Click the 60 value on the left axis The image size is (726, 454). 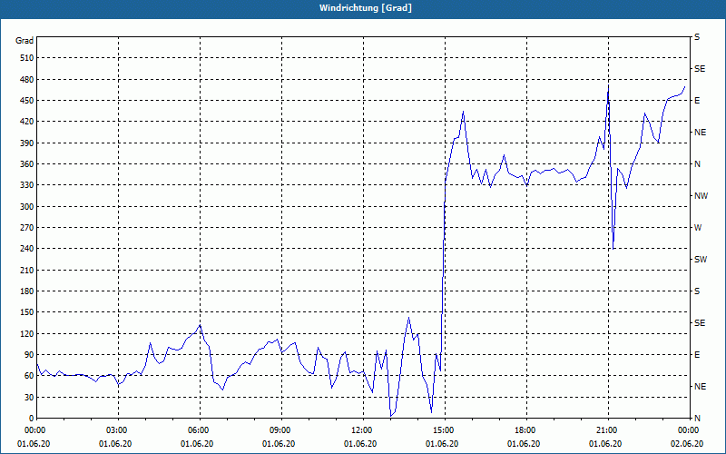(29, 376)
